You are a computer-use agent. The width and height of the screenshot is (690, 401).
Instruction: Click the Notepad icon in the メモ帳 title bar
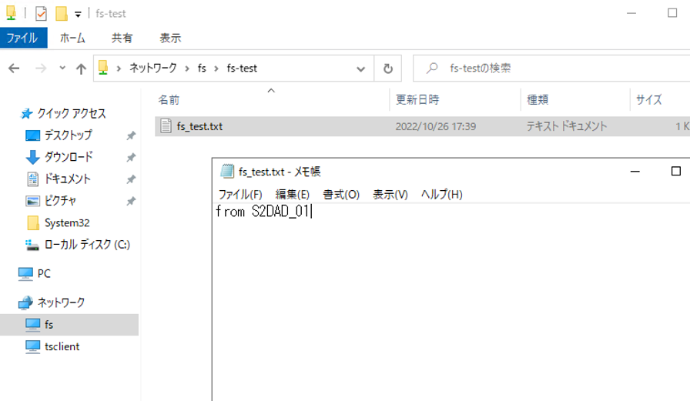point(227,171)
